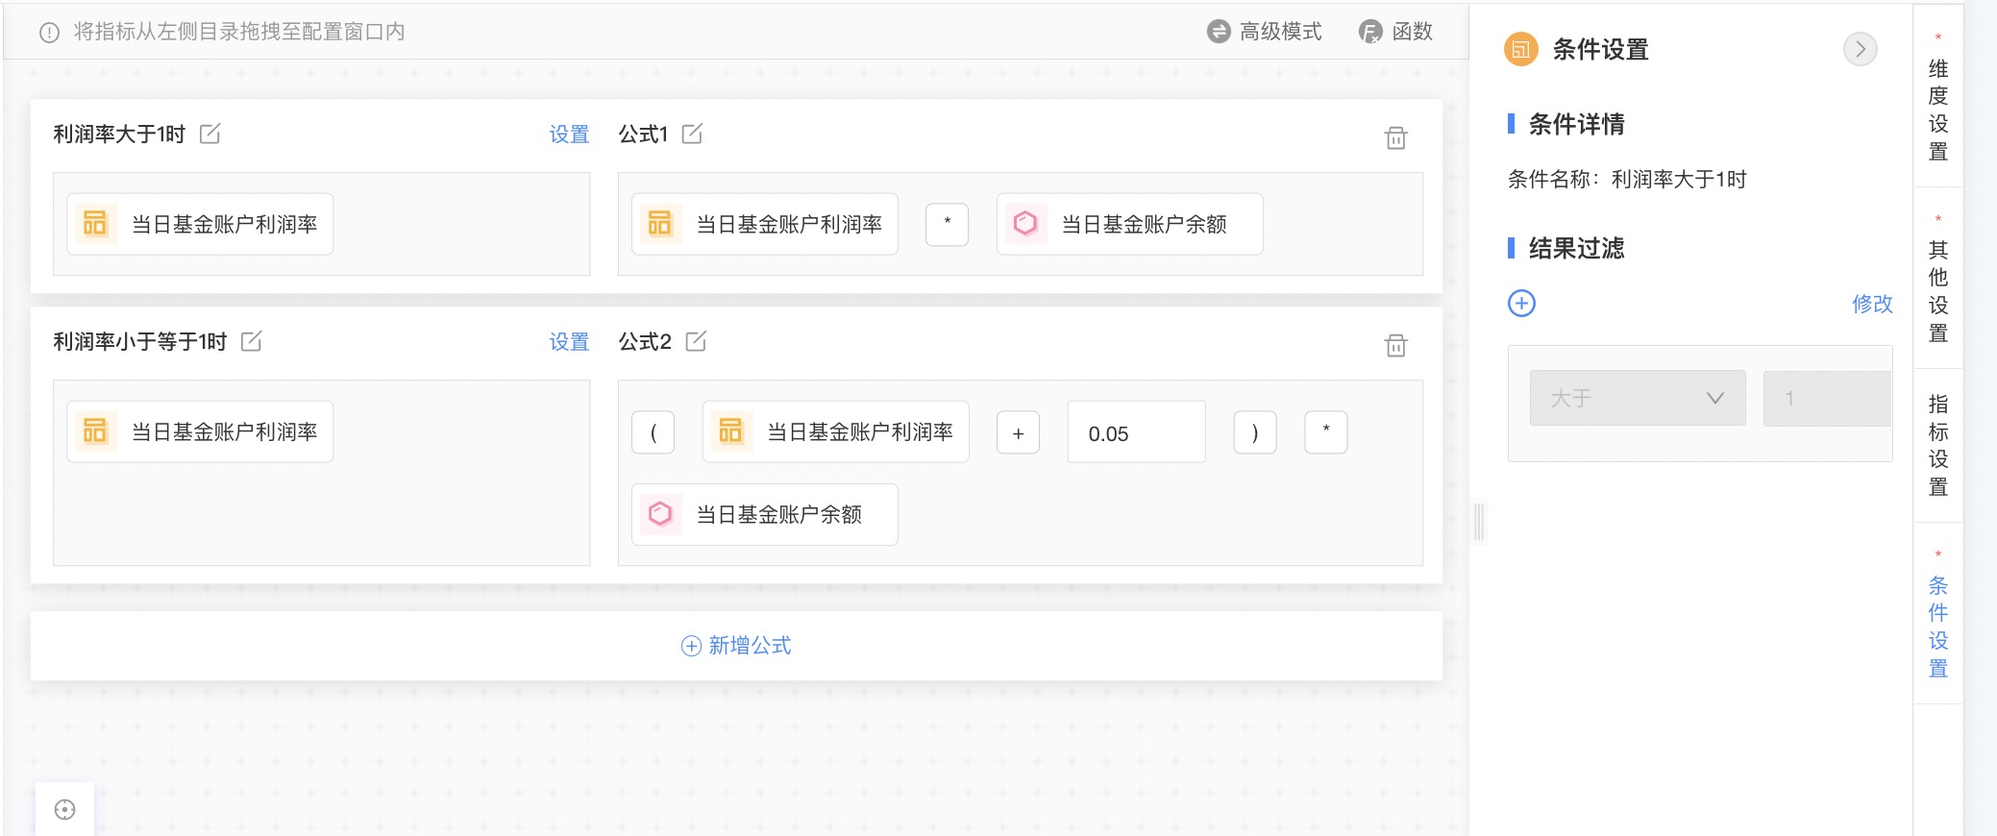
Task: Edit the condition name 利润率小于等于1时
Action: [x=252, y=341]
